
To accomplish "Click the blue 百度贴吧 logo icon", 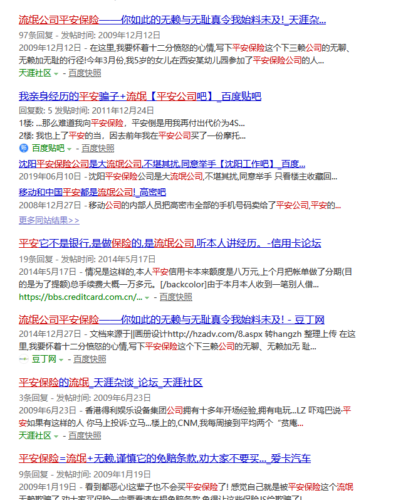I will (x=24, y=148).
